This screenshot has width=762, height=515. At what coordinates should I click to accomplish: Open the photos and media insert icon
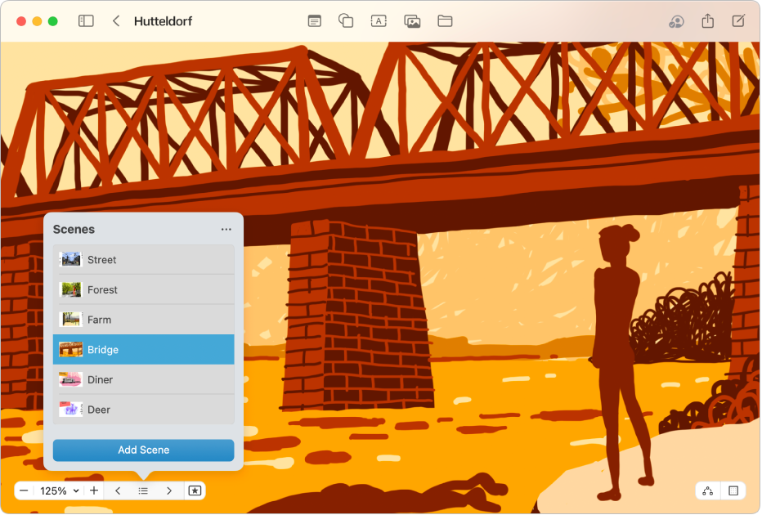pos(412,21)
